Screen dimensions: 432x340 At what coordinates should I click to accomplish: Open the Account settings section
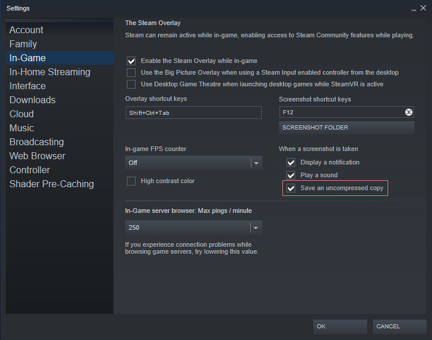pos(26,30)
